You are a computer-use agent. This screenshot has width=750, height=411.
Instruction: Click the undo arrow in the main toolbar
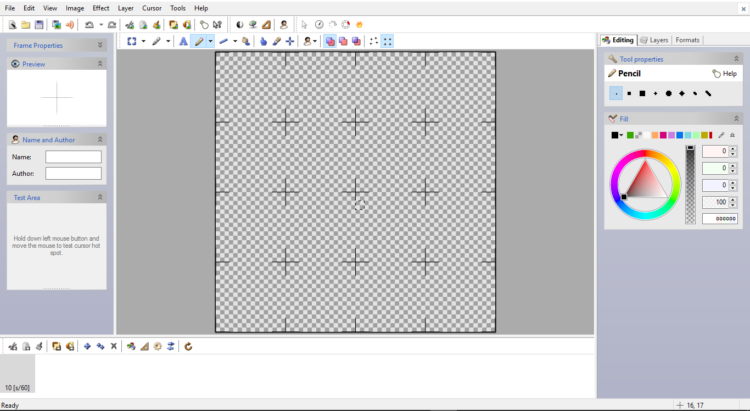(89, 25)
